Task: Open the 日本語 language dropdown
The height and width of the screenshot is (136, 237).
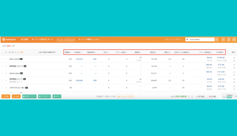Action: coord(213,96)
